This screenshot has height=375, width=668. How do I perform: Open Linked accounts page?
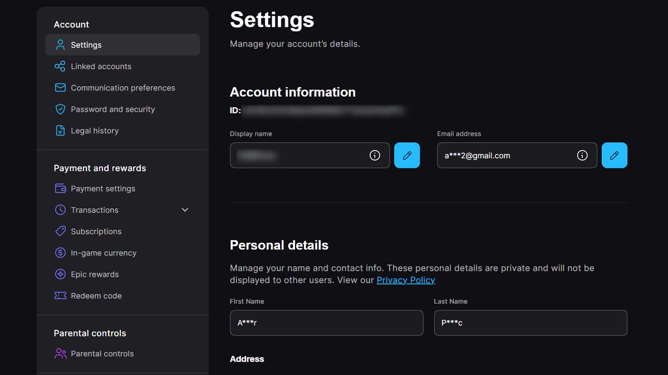(x=122, y=66)
